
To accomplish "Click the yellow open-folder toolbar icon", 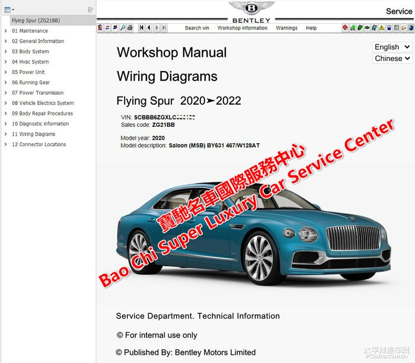I will point(404,27).
